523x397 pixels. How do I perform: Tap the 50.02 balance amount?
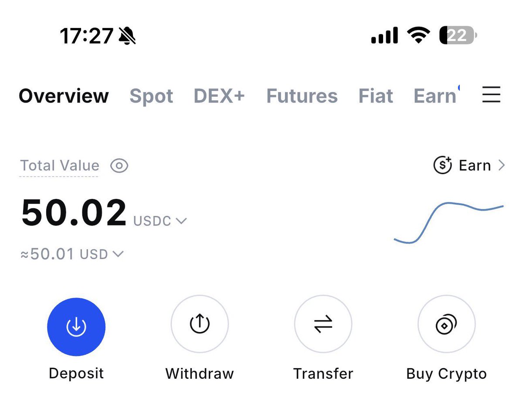[74, 213]
